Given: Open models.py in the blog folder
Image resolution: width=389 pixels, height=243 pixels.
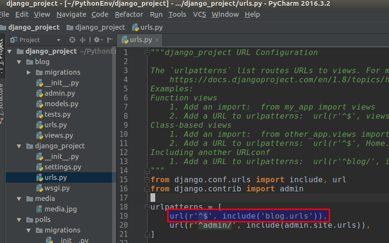Looking at the screenshot, I should 61,104.
